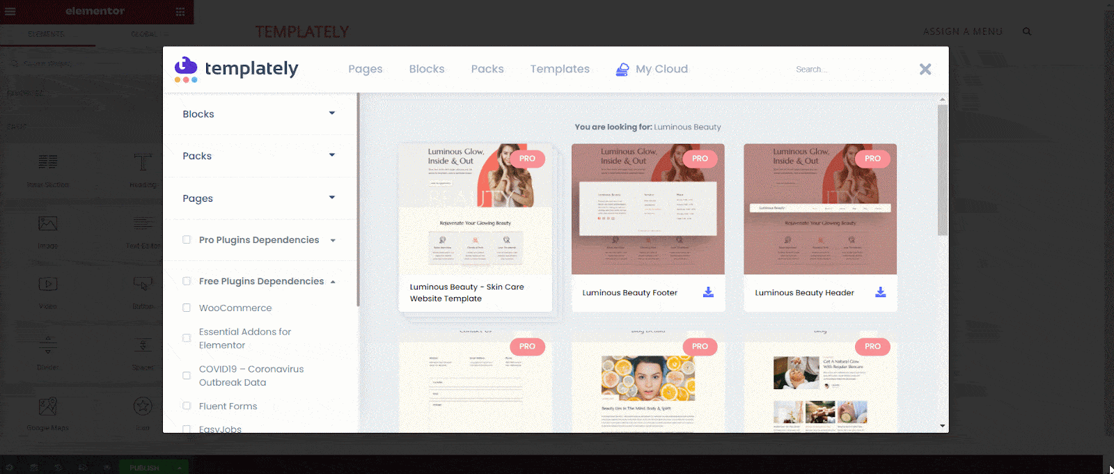Select the Video widget in Elementor panel
The height and width of the screenshot is (474, 1114).
pos(48,292)
